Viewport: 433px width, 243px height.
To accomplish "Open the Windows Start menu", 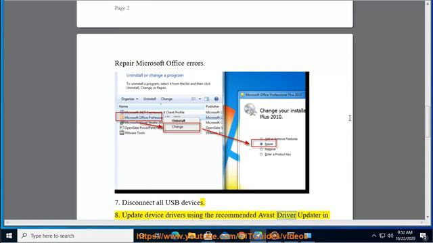I will [x=9, y=236].
